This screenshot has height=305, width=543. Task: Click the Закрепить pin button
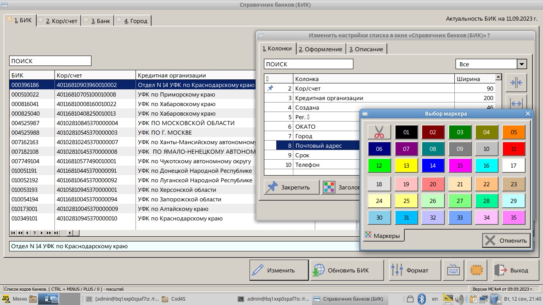(x=291, y=187)
